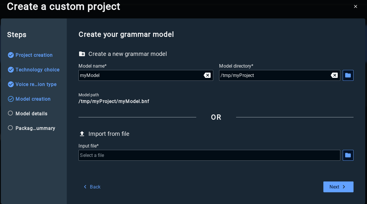The width and height of the screenshot is (367, 204).
Task: Browse for an input file
Action: 348,155
